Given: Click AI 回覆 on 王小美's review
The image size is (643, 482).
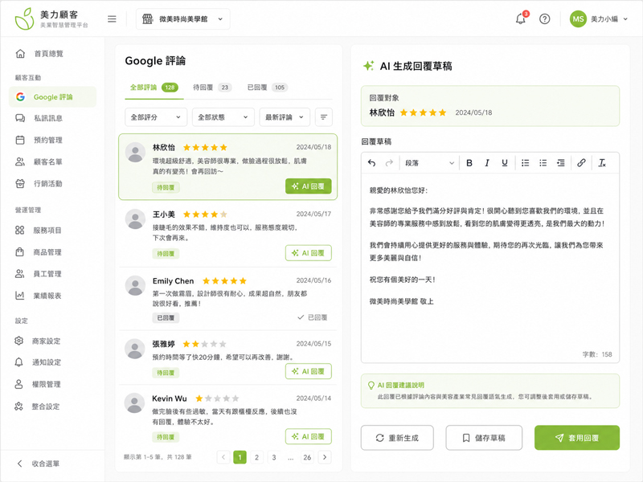Looking at the screenshot, I should point(309,253).
